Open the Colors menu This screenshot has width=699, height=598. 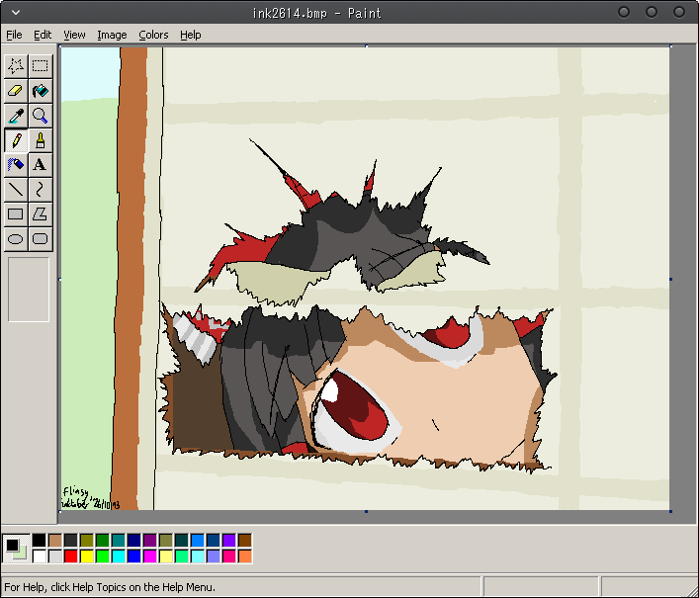tap(153, 35)
